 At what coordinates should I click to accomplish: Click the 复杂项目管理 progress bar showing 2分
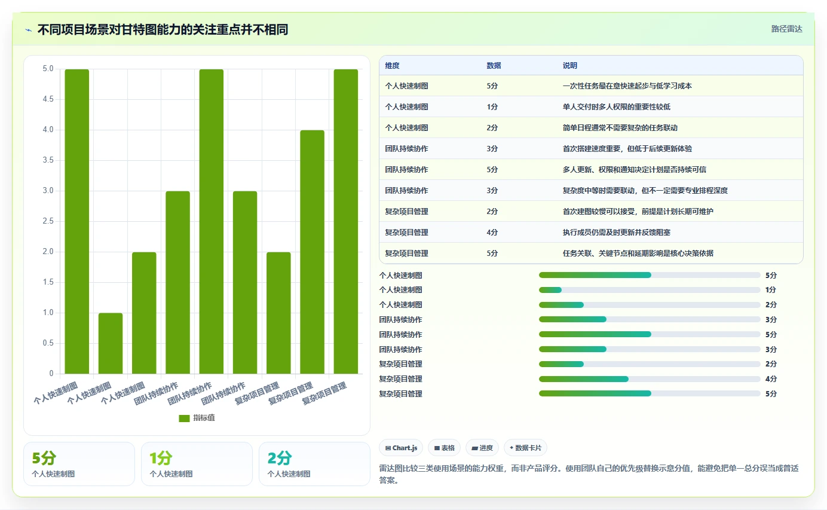[650, 364]
